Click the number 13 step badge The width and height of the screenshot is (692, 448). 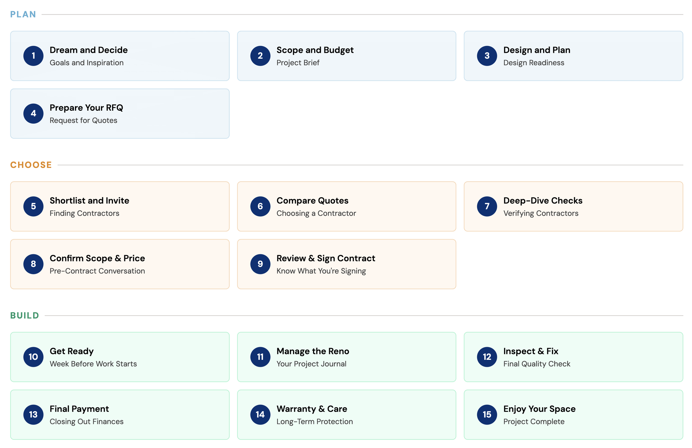33,415
